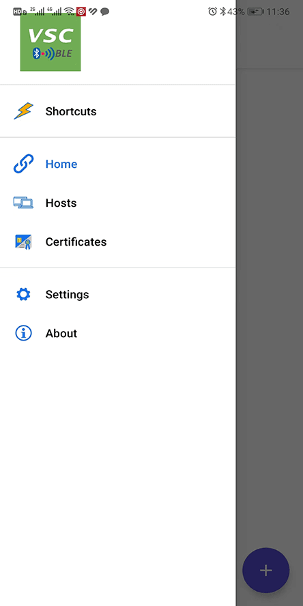This screenshot has height=606, width=303.
Task: Open the Hosts menu item
Action: [117, 203]
